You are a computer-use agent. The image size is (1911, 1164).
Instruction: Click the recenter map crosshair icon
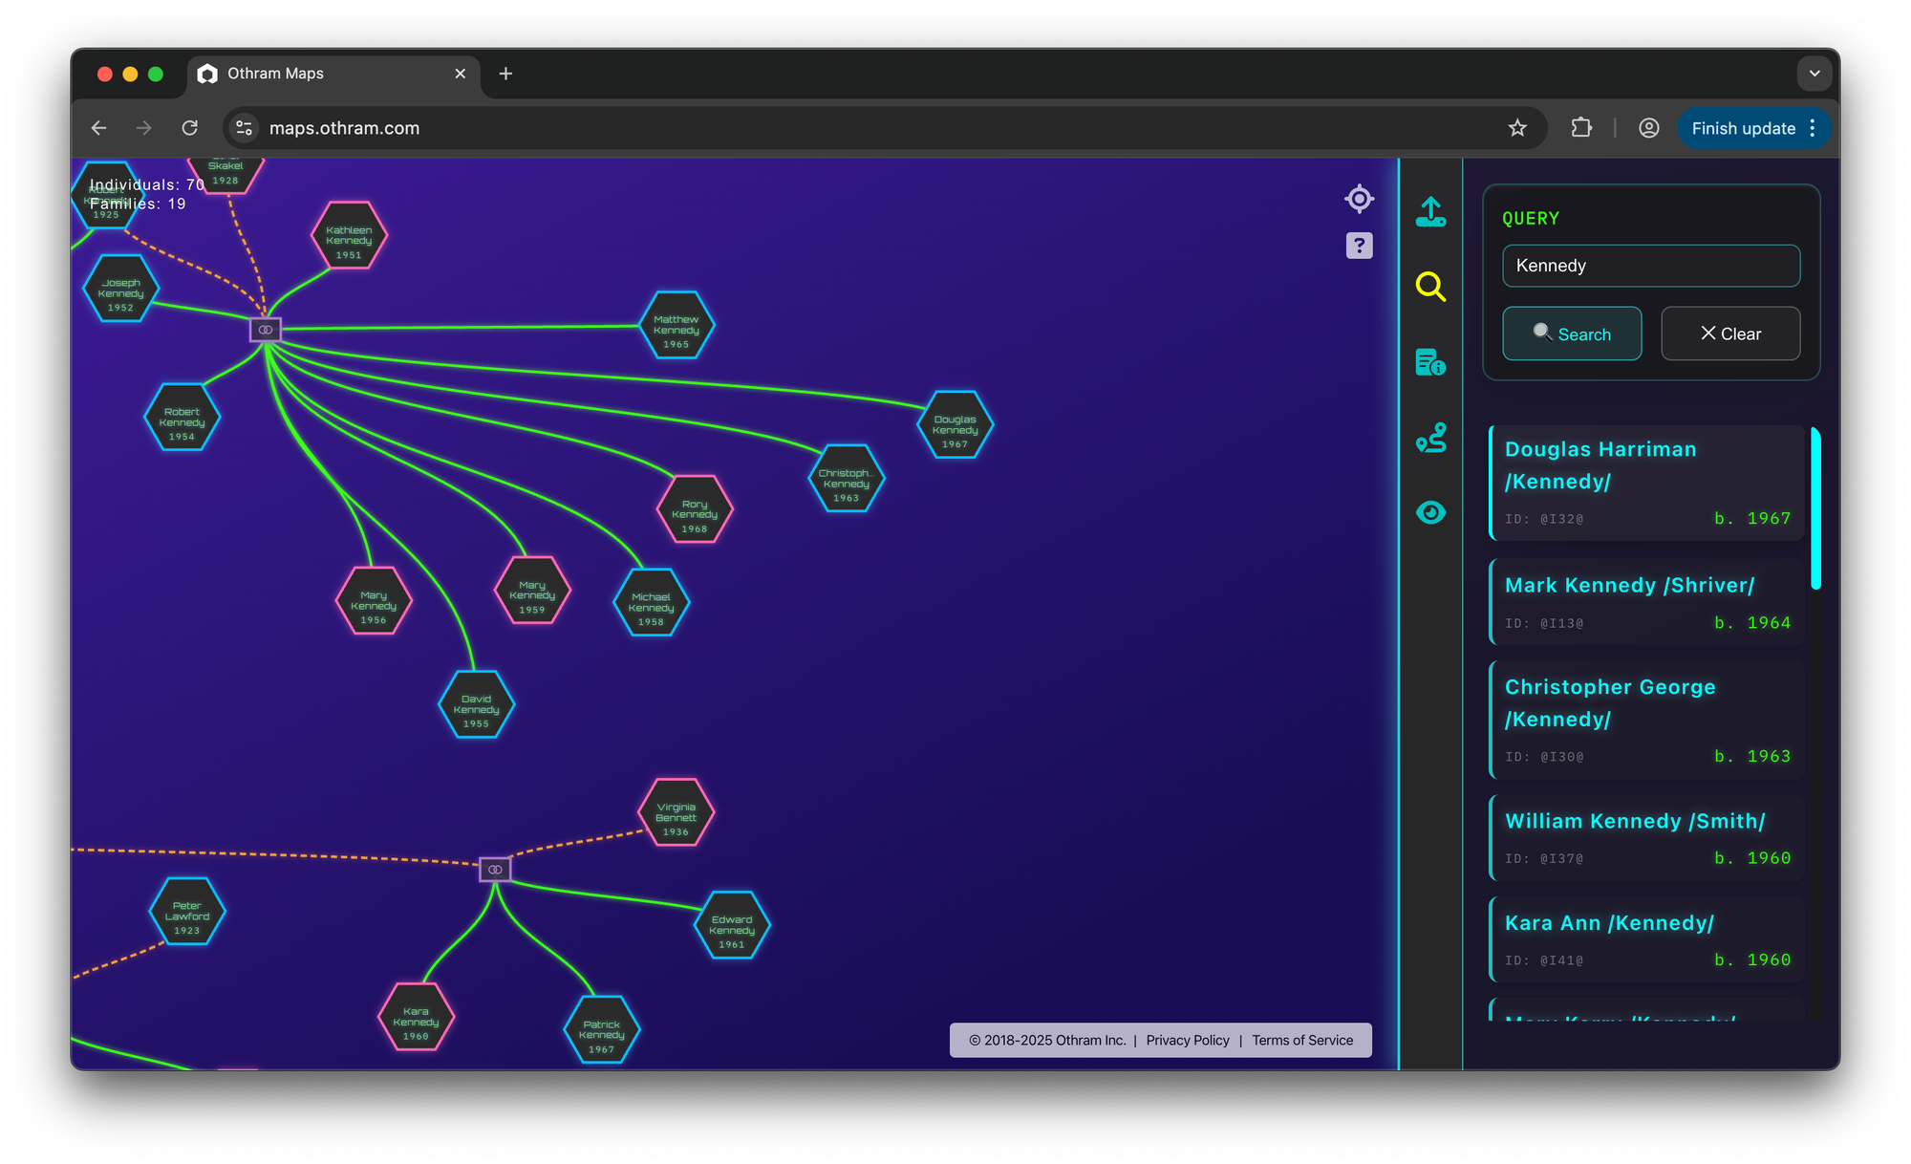[1359, 199]
